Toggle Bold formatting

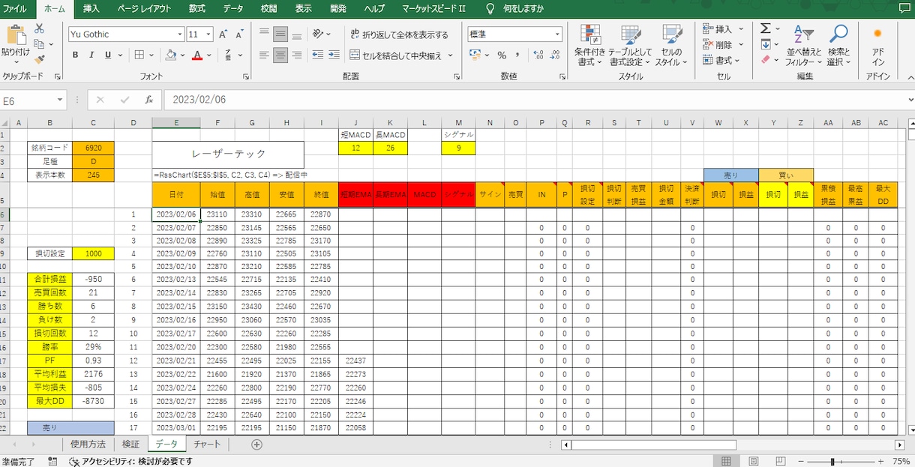[75, 55]
